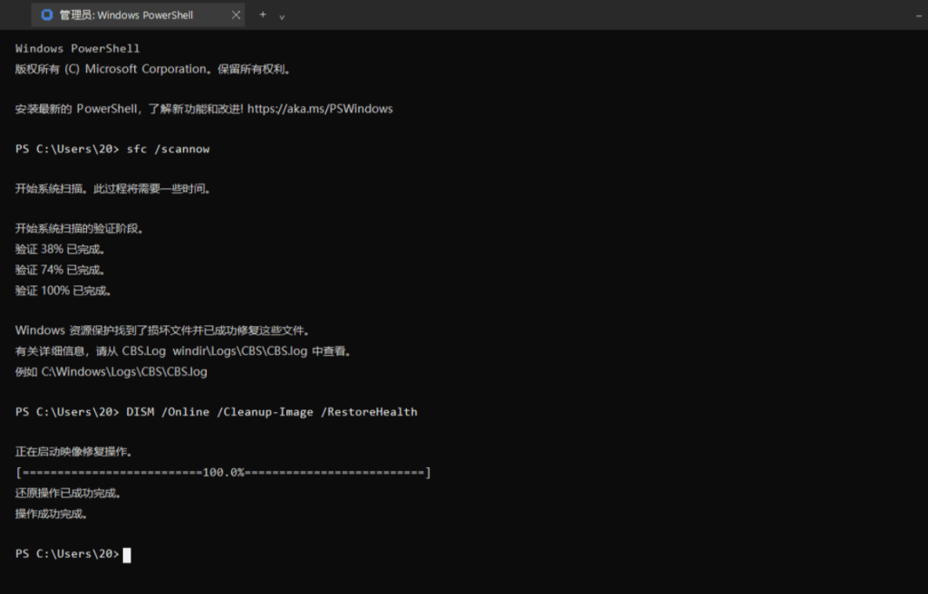The width and height of the screenshot is (928, 594).
Task: Click the 开始系统扫描的验证阶段 line
Action: pyautogui.click(x=80, y=229)
